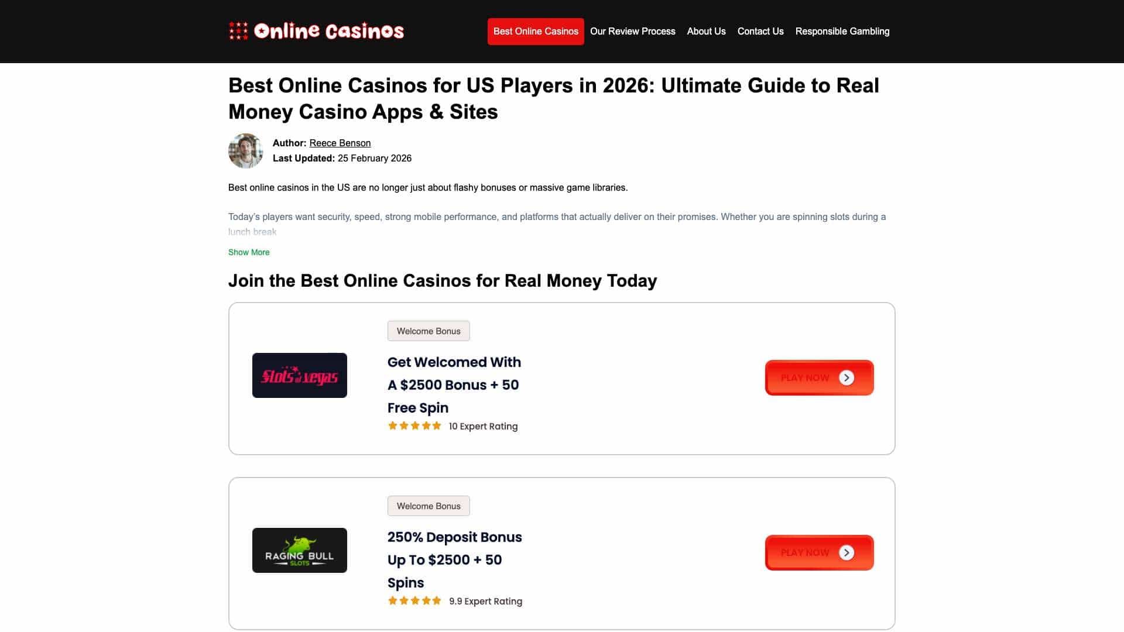1124x632 pixels.
Task: Click the author's profile photo
Action: [245, 150]
